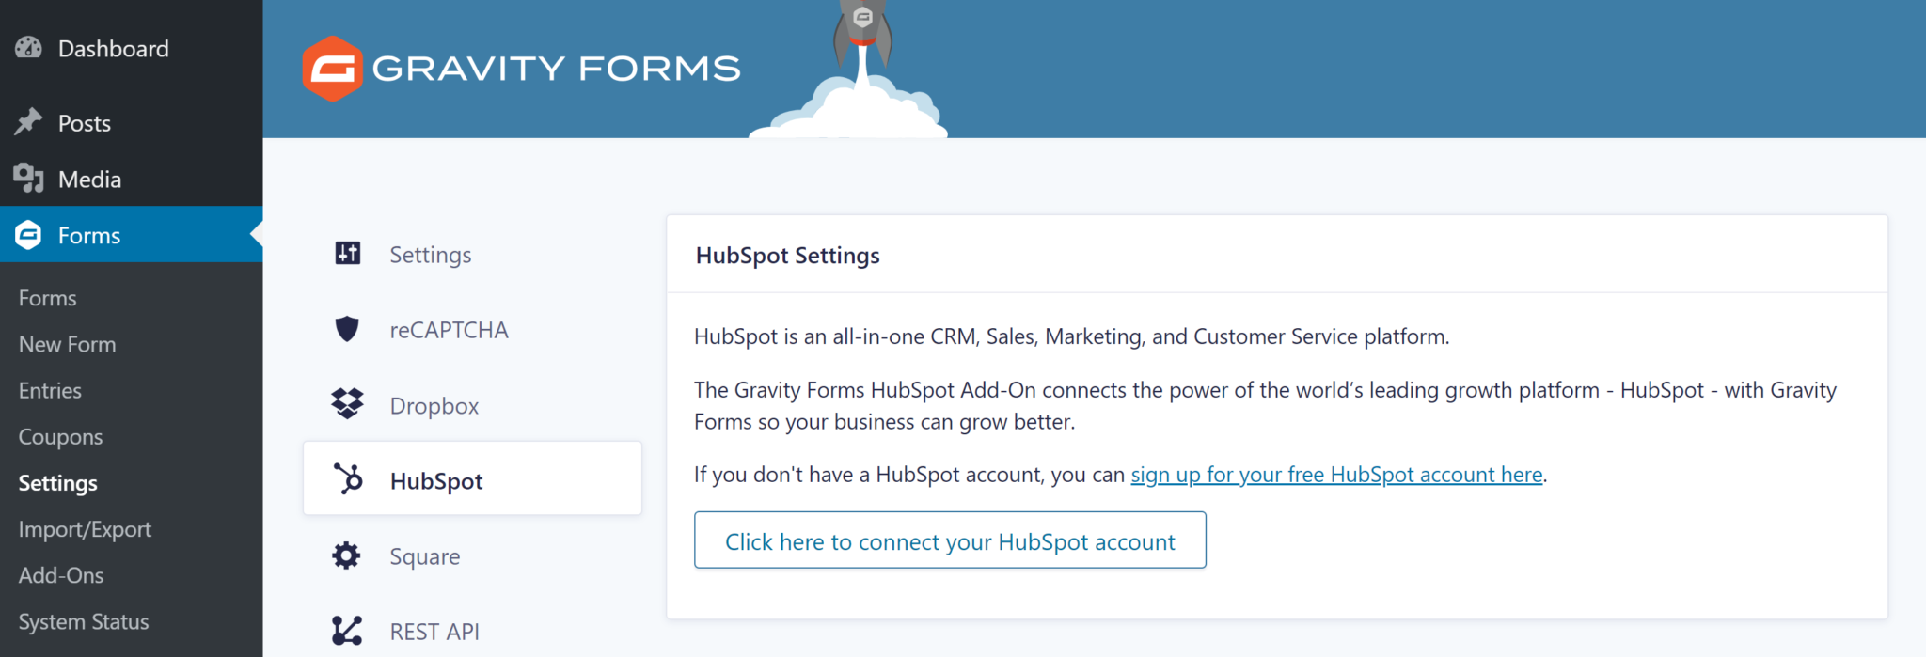Screen dimensions: 1926x657
Task: Select the Dropbox settings tab
Action: tap(434, 406)
